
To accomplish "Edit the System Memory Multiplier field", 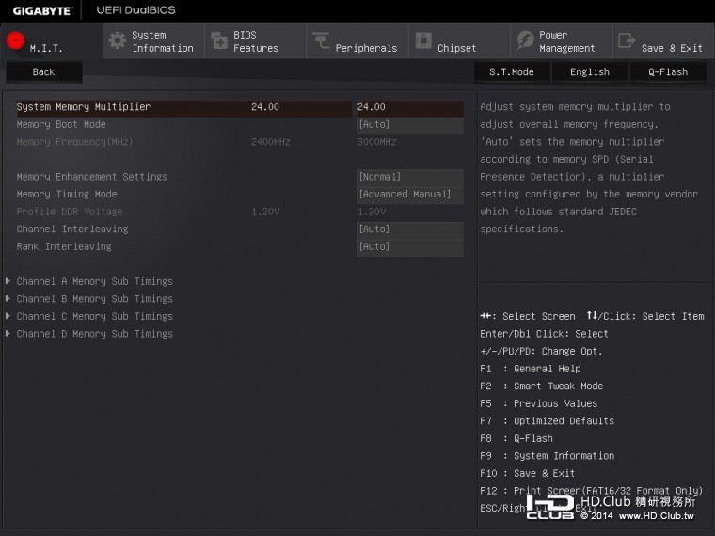I will [409, 107].
